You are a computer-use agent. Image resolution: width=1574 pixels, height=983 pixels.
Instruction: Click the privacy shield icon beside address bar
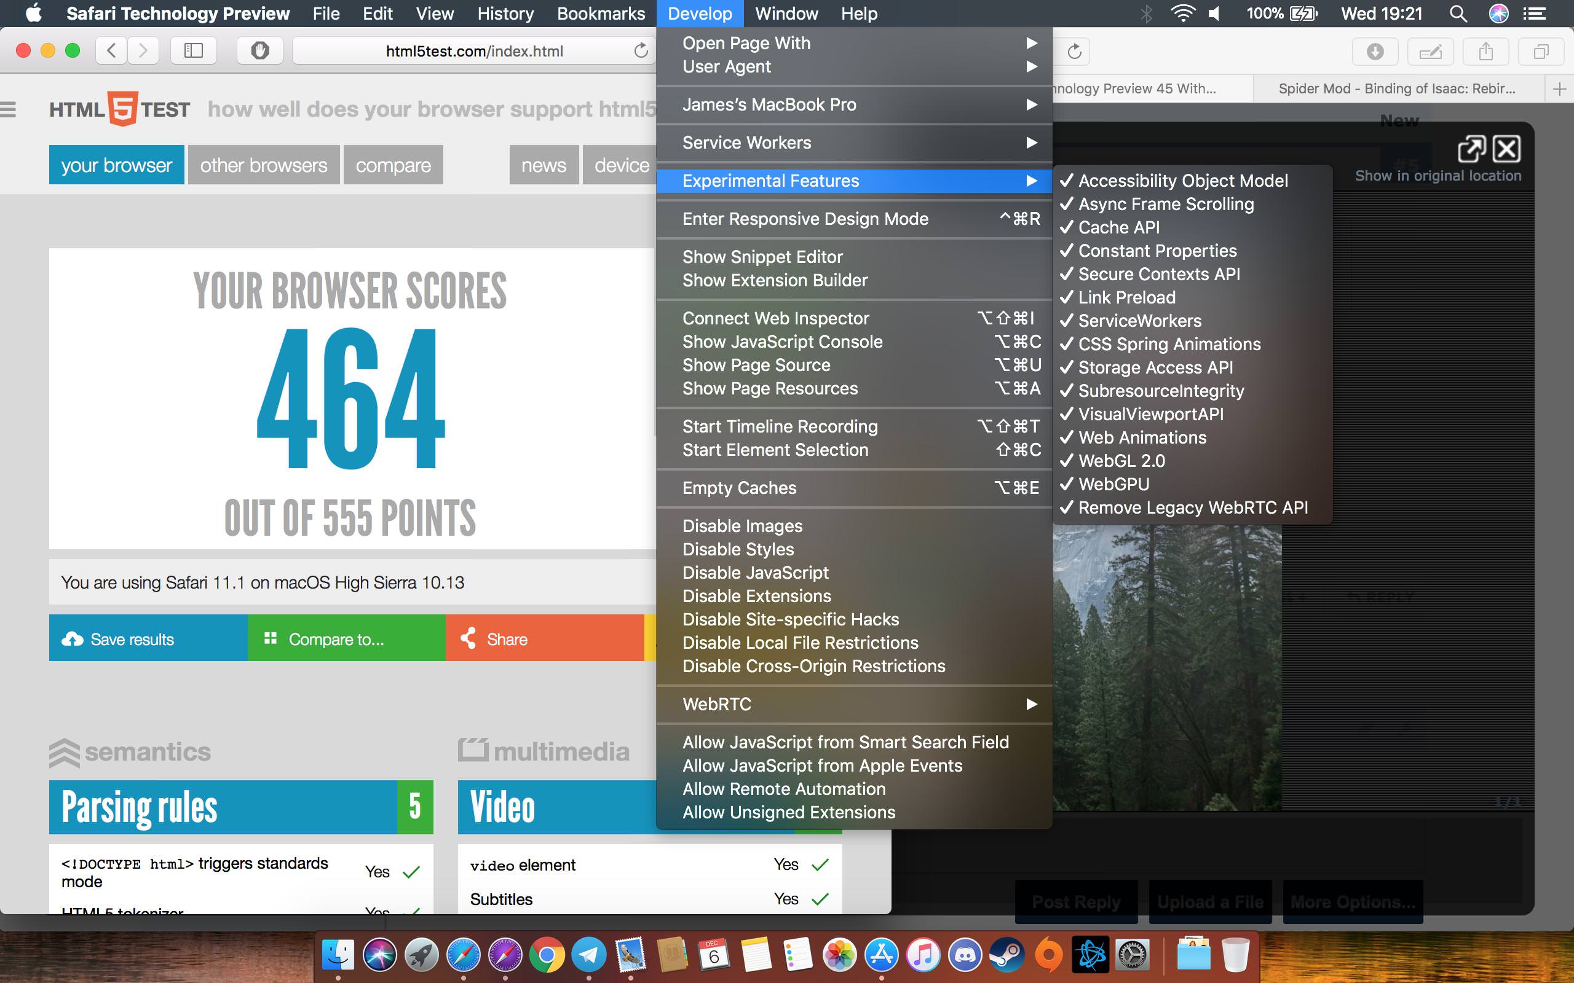click(259, 51)
